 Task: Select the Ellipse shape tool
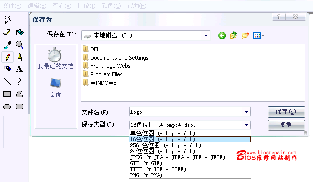tap(7, 107)
